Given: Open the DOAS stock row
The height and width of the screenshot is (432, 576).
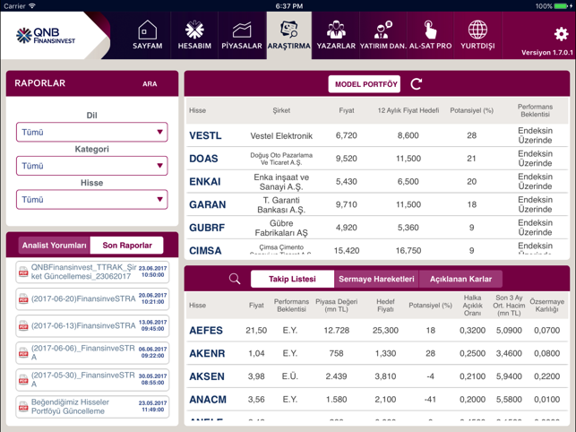Looking at the screenshot, I should (x=377, y=159).
